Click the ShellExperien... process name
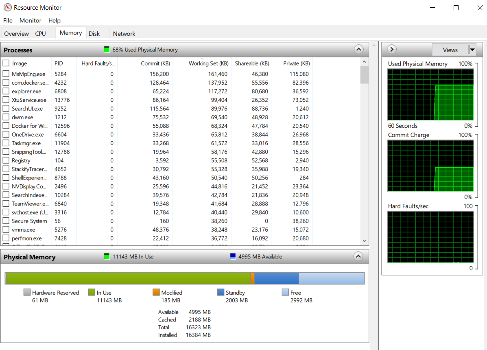 click(x=29, y=178)
